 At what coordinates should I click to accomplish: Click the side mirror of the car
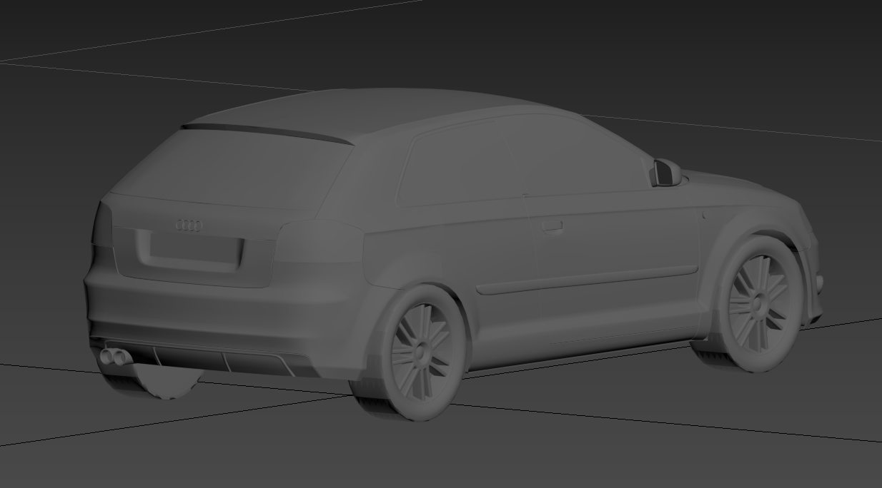pos(667,173)
